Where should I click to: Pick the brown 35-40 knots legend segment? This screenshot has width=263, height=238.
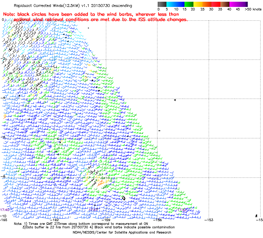(x=225, y=4)
